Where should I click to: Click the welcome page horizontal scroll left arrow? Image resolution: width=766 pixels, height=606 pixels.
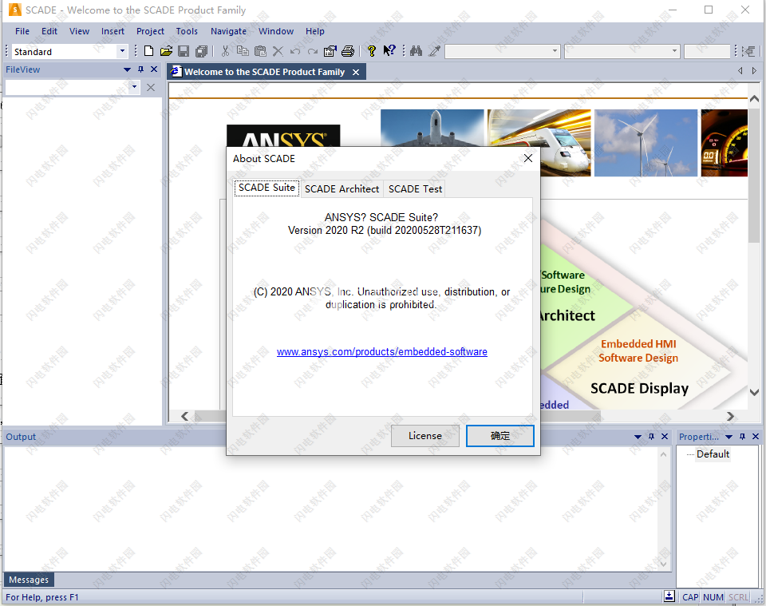(x=184, y=417)
